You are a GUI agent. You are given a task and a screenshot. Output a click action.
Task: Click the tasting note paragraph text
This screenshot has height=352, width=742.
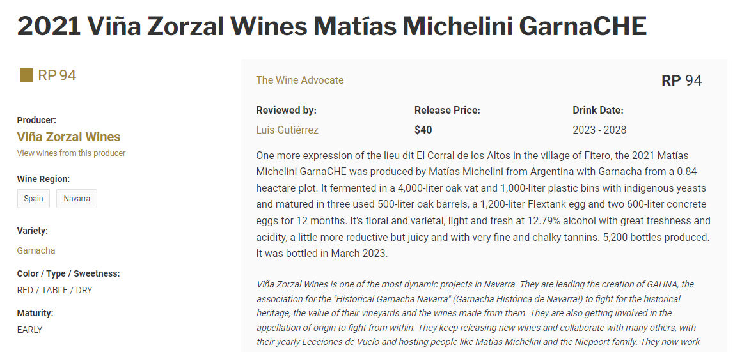point(483,204)
